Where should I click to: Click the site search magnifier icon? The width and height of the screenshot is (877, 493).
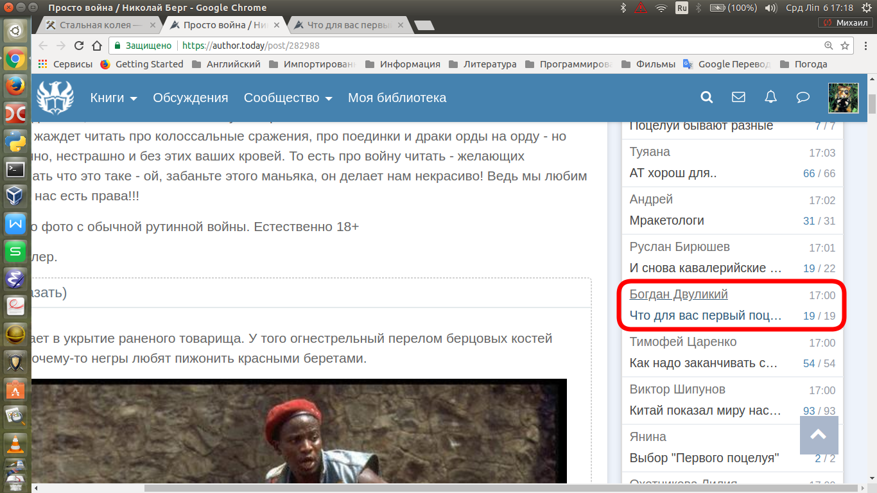706,98
